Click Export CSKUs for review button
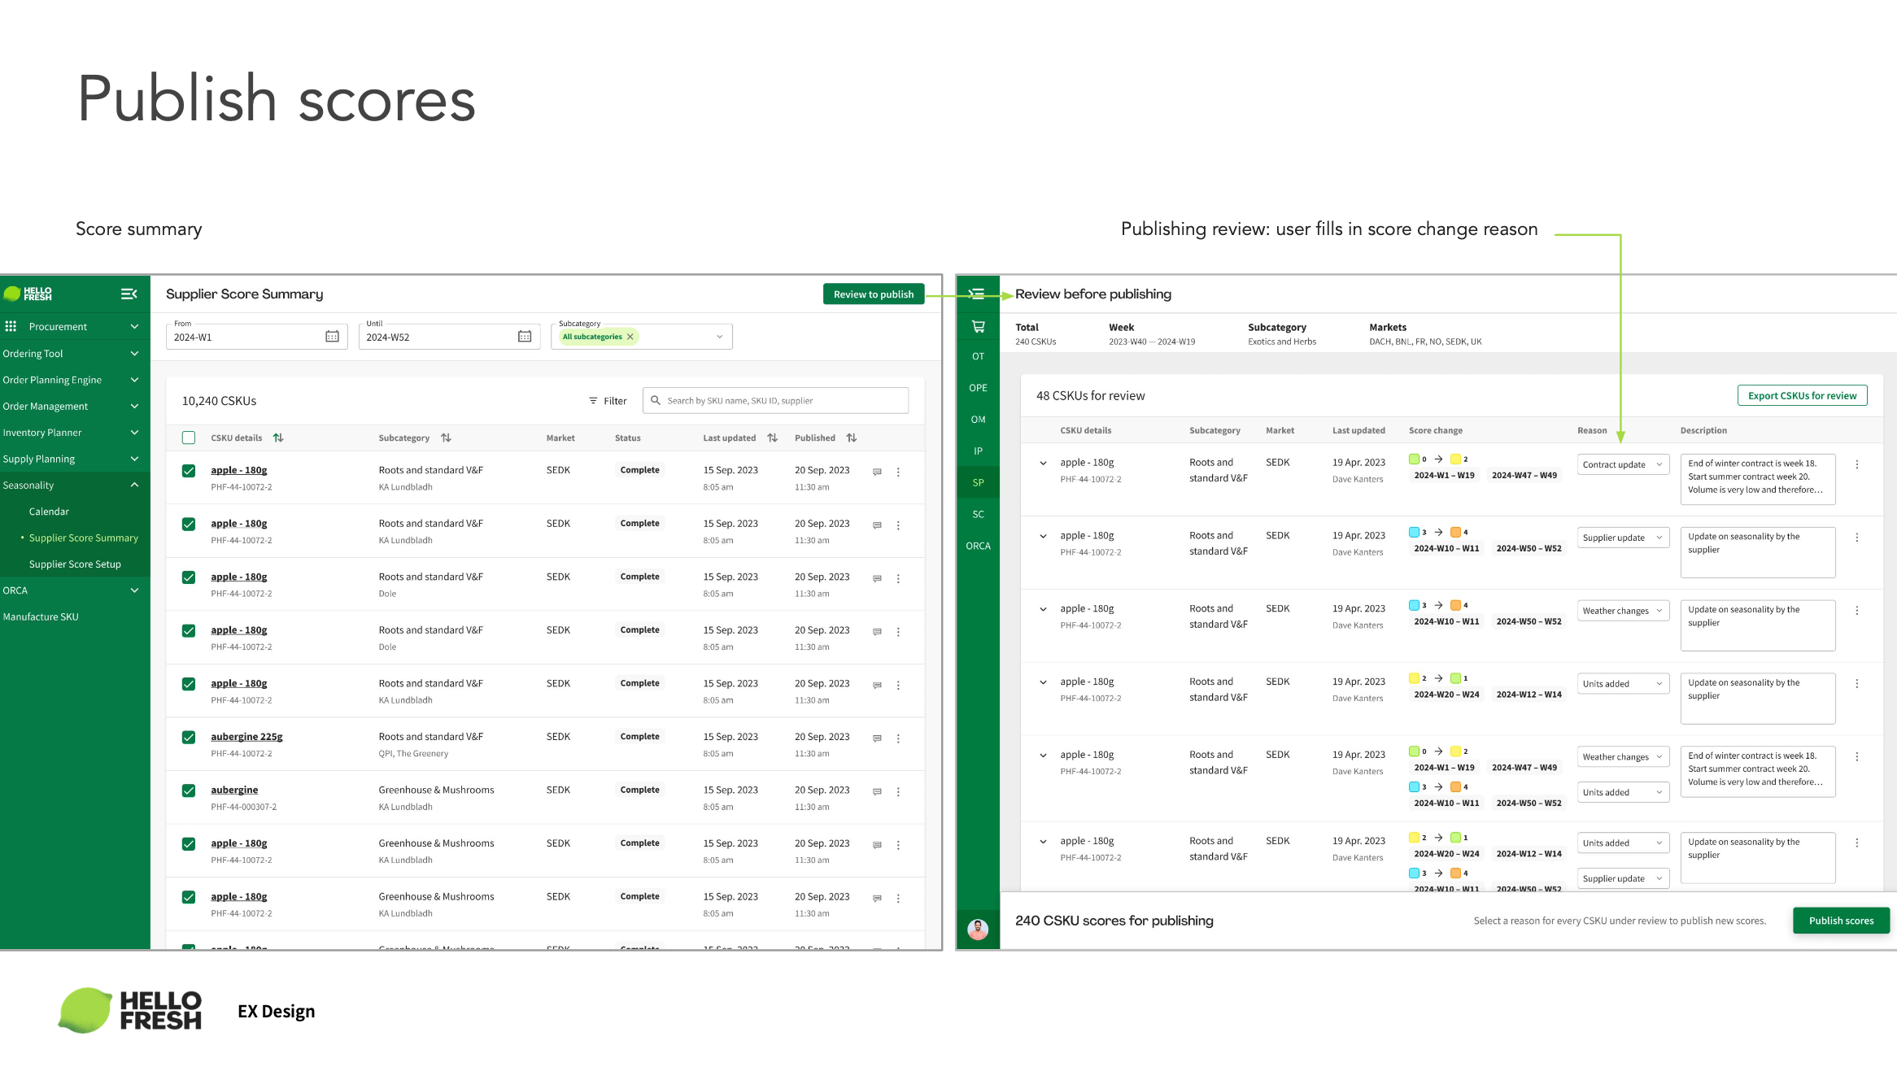The width and height of the screenshot is (1897, 1067). click(1802, 395)
